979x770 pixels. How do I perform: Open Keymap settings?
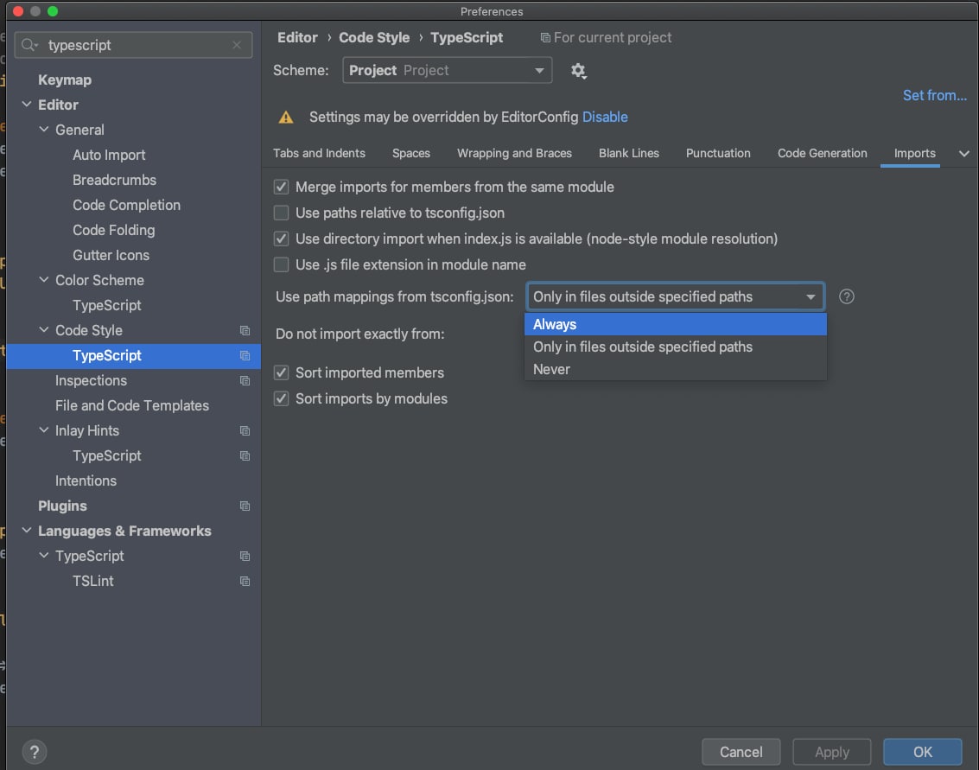coord(65,80)
